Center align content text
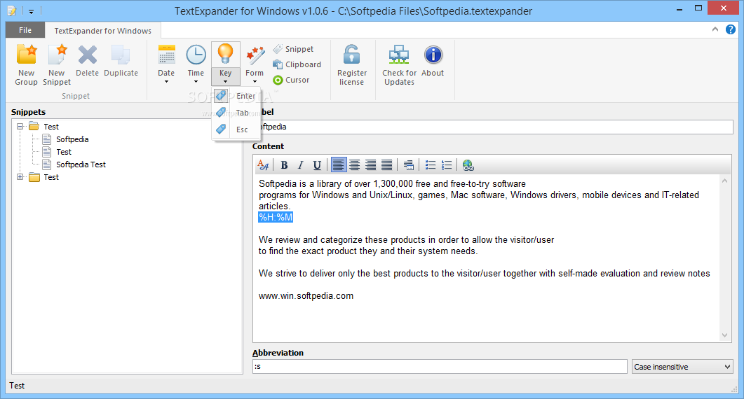744x399 pixels. [354, 165]
